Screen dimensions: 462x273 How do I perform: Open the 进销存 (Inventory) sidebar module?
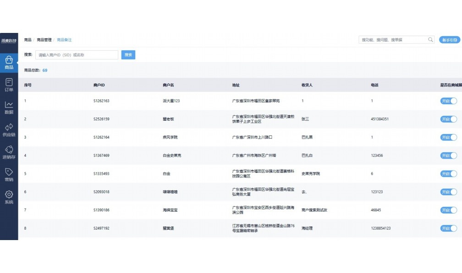(8, 150)
